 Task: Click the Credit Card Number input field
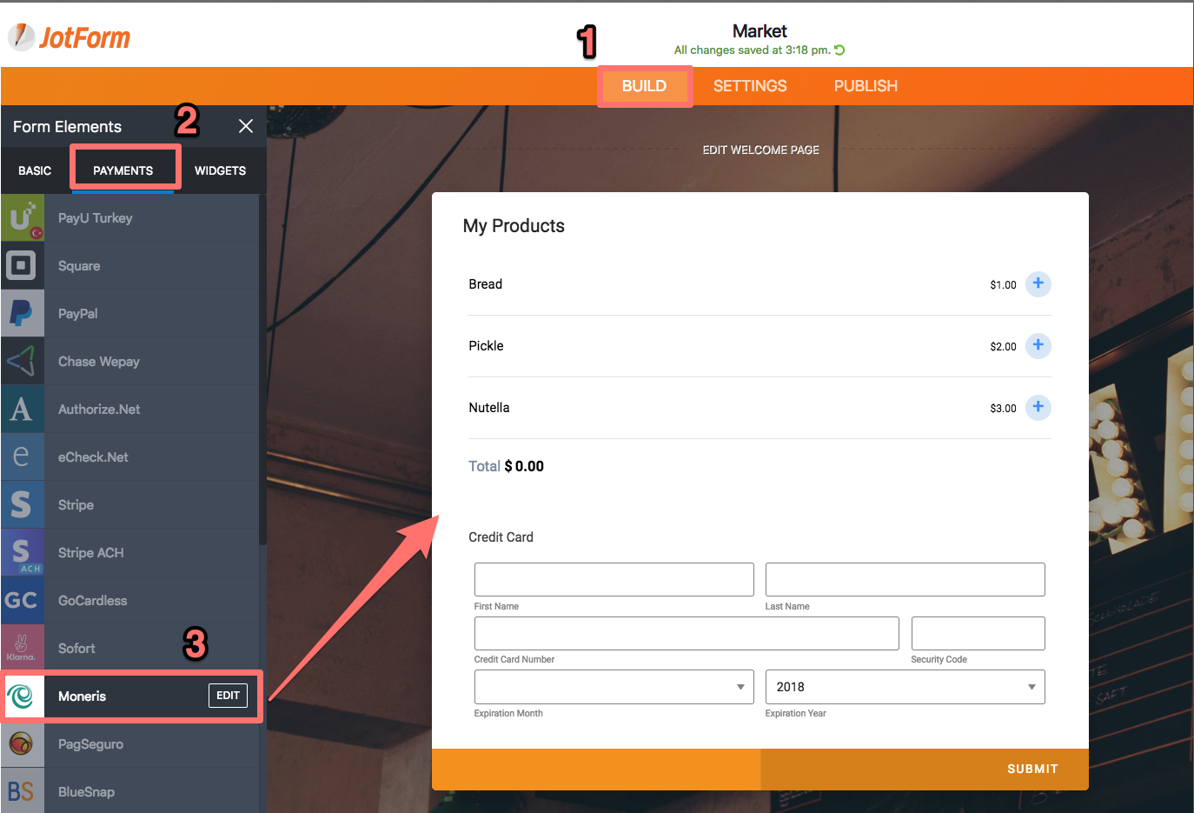(687, 633)
